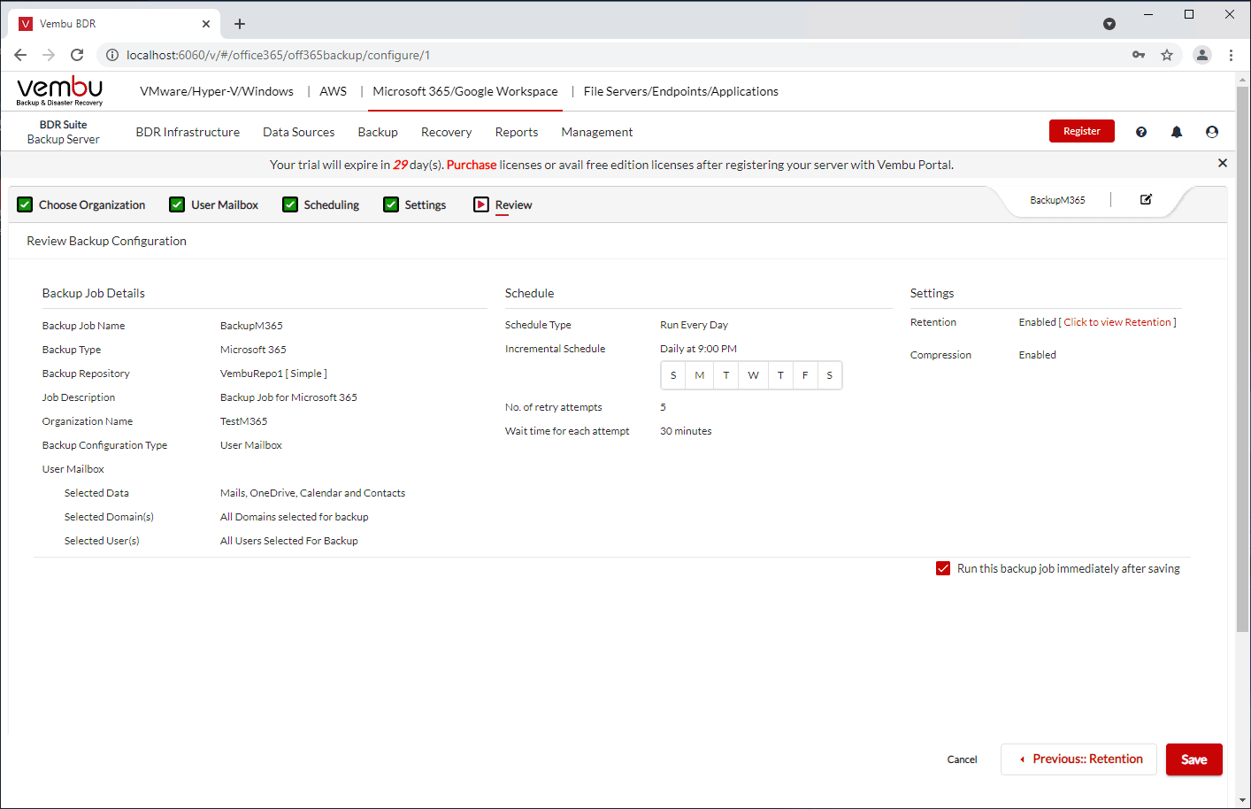The width and height of the screenshot is (1251, 809).
Task: Switch to File Servers/Endpoints/Applications tab
Action: [x=680, y=91]
